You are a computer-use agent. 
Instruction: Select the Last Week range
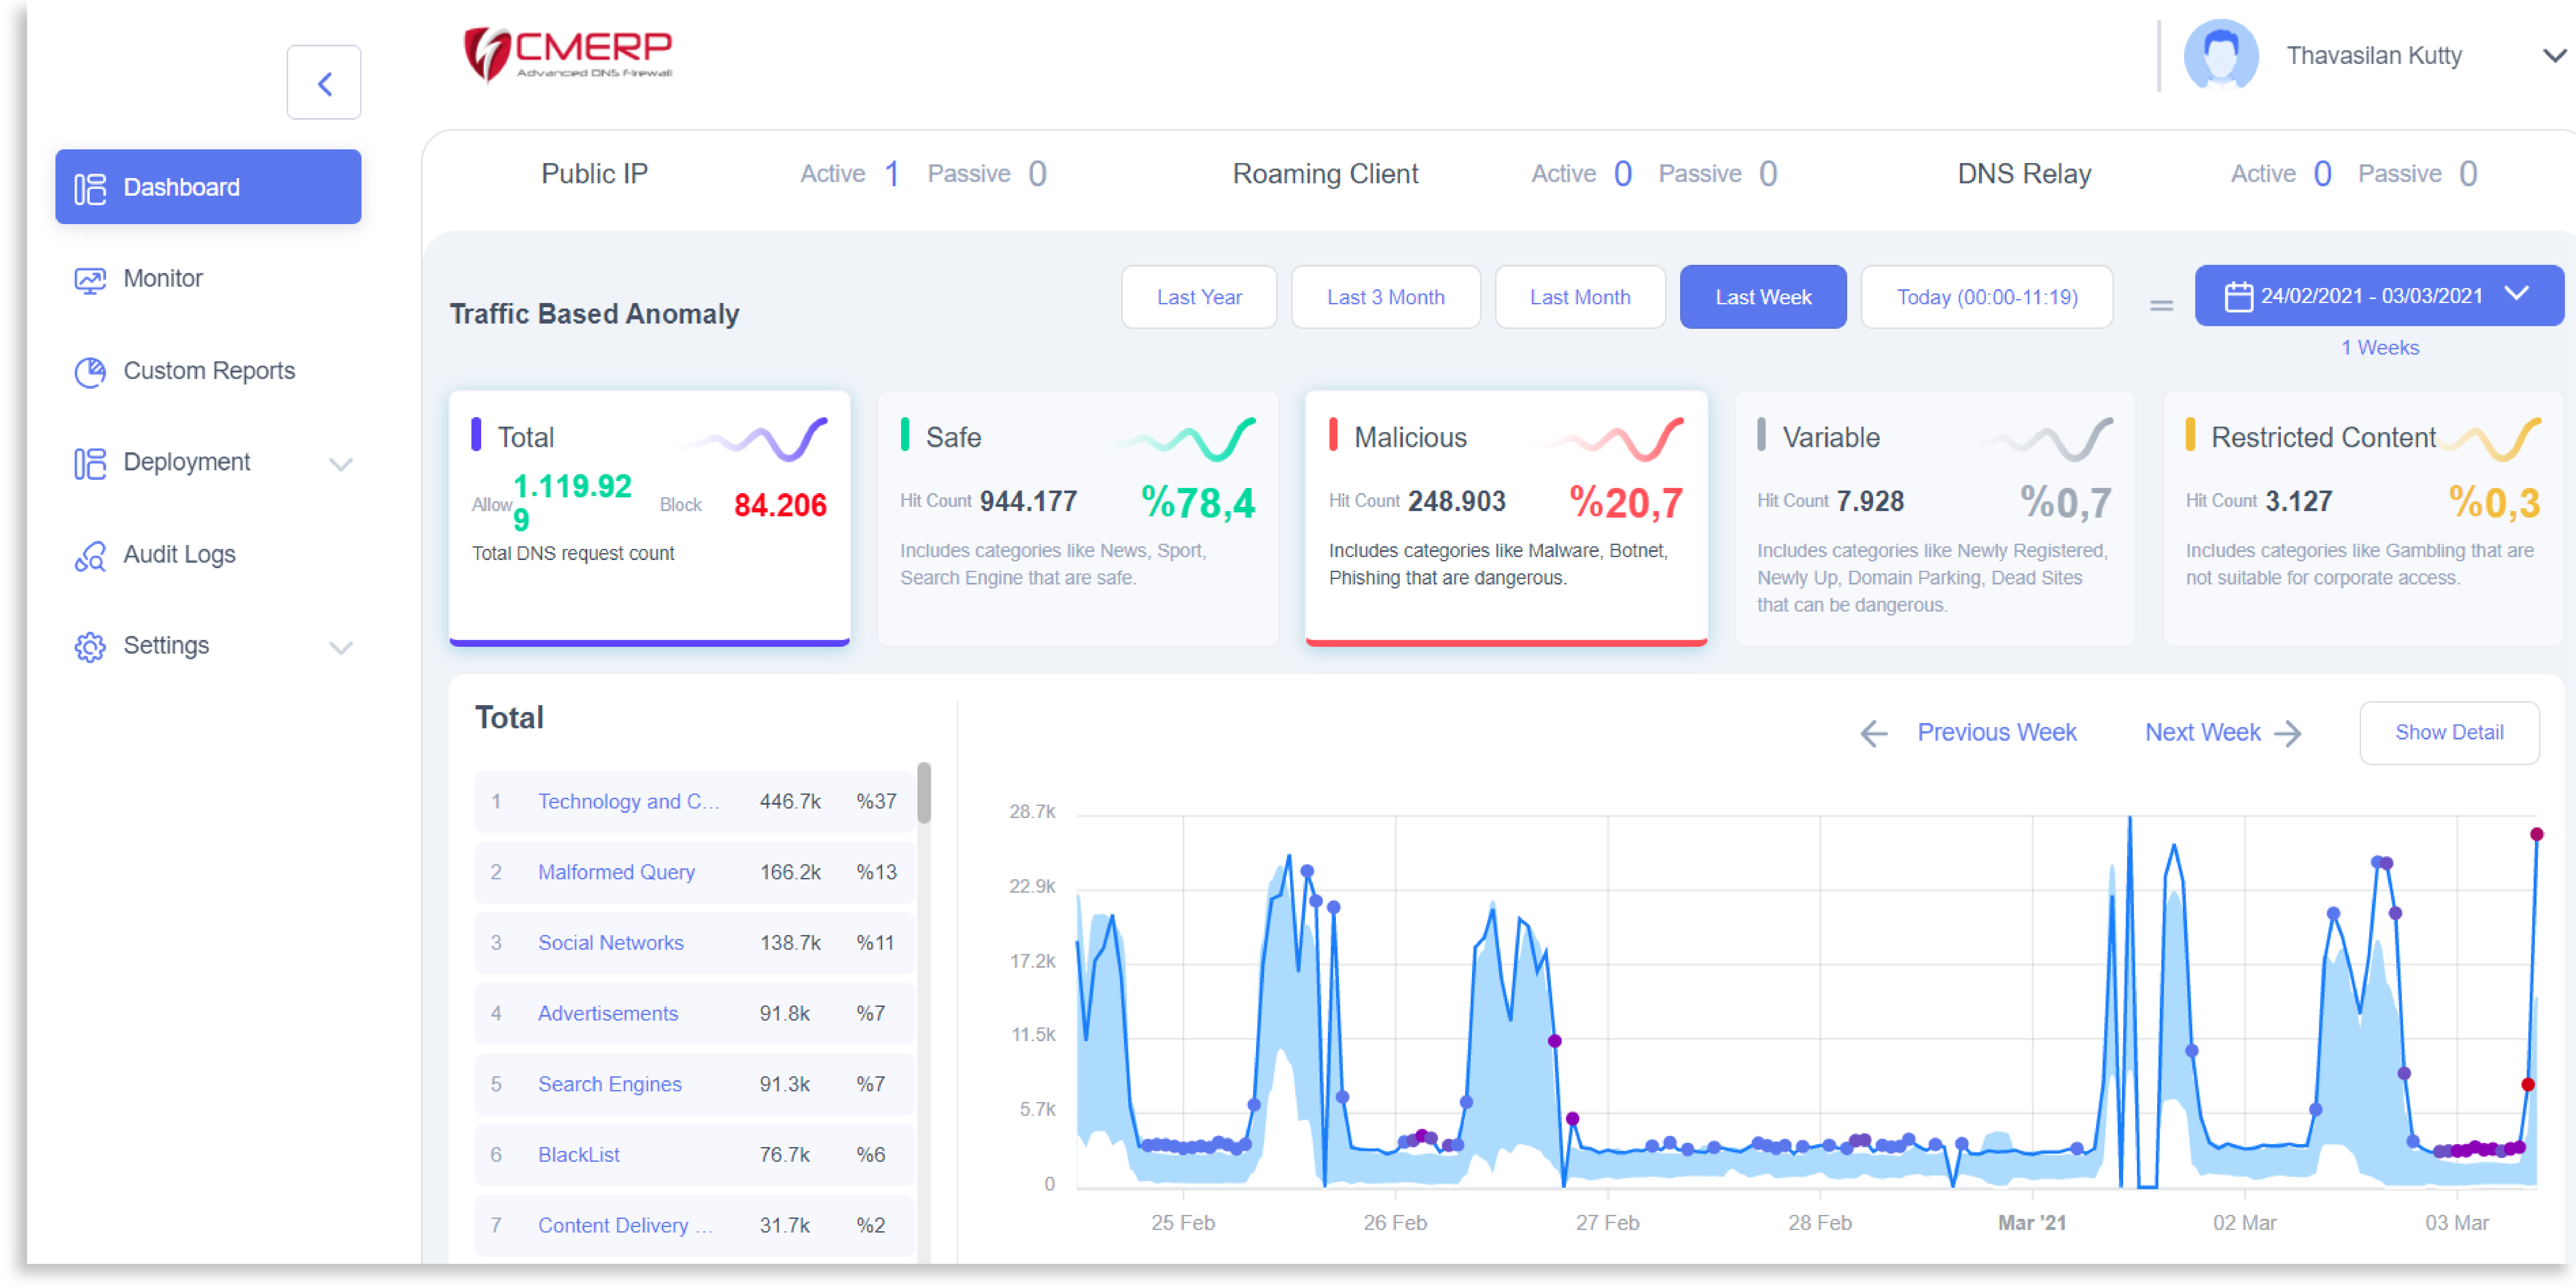(x=1763, y=297)
